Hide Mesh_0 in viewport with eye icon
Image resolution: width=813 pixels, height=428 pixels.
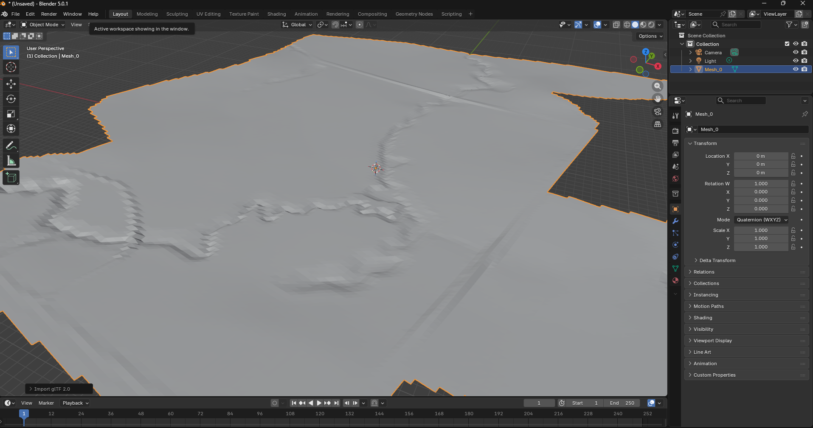(796, 69)
